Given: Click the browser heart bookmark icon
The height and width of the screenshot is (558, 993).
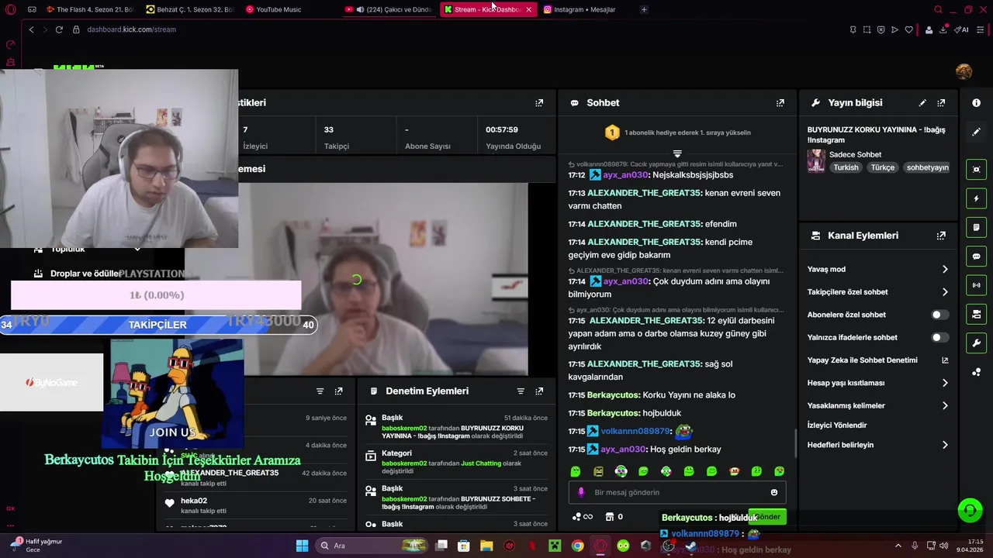Looking at the screenshot, I should (x=908, y=29).
